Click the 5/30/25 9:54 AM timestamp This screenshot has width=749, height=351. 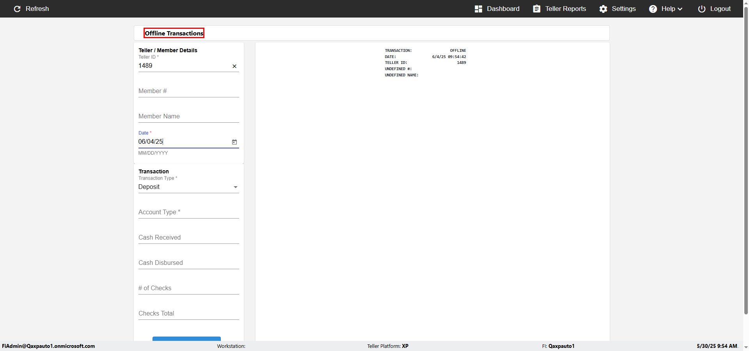(717, 346)
